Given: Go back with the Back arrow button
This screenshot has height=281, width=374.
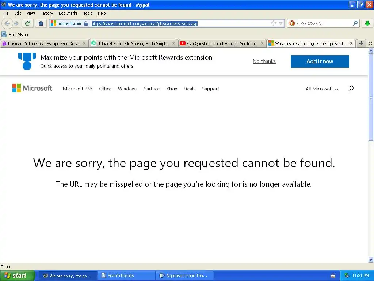Looking at the screenshot, I should click(x=7, y=23).
